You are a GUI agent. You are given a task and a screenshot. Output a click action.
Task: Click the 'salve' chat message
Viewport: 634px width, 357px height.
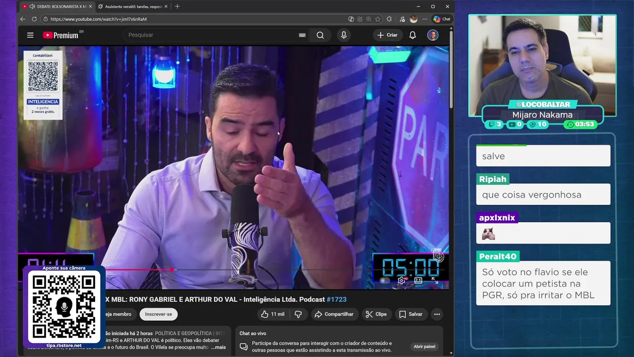click(x=543, y=156)
